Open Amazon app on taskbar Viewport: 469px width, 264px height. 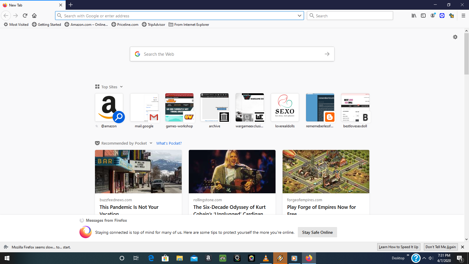[208, 258]
